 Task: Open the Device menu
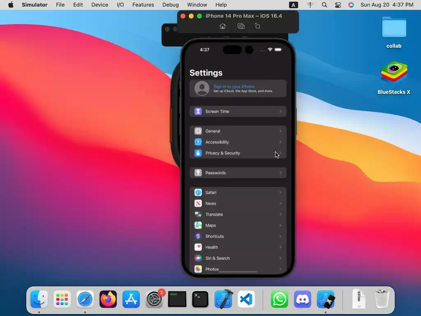pyautogui.click(x=99, y=5)
